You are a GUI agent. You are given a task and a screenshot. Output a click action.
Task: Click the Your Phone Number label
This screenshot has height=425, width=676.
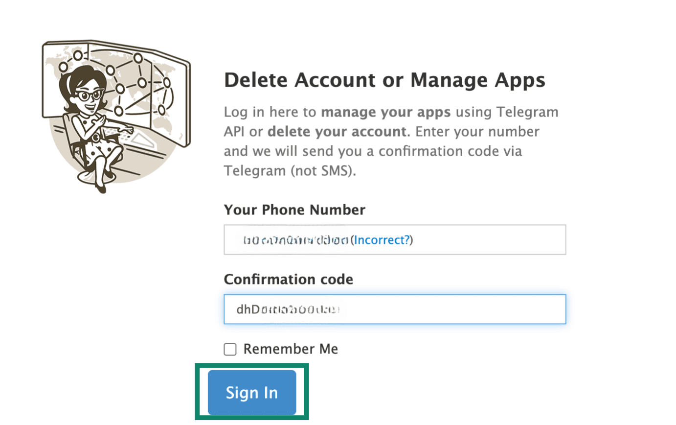tap(294, 210)
